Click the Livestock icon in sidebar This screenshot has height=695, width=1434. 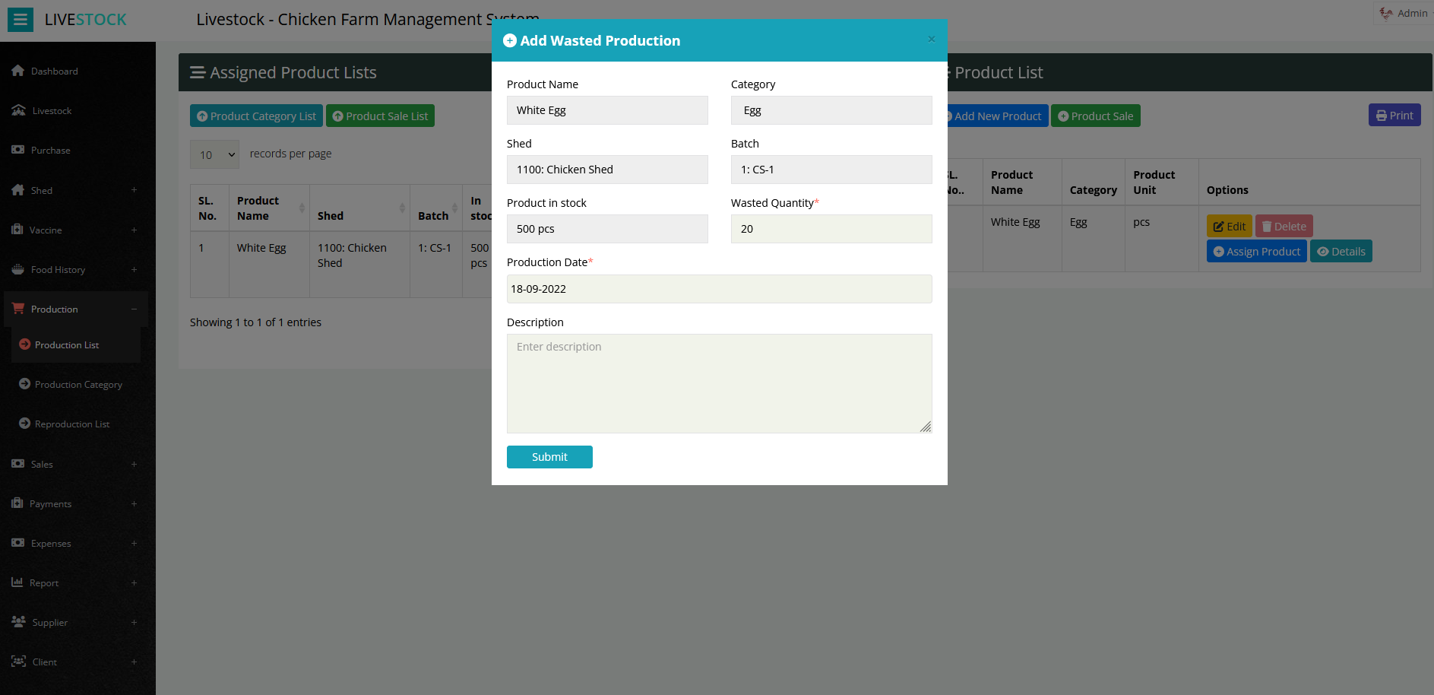(x=19, y=110)
